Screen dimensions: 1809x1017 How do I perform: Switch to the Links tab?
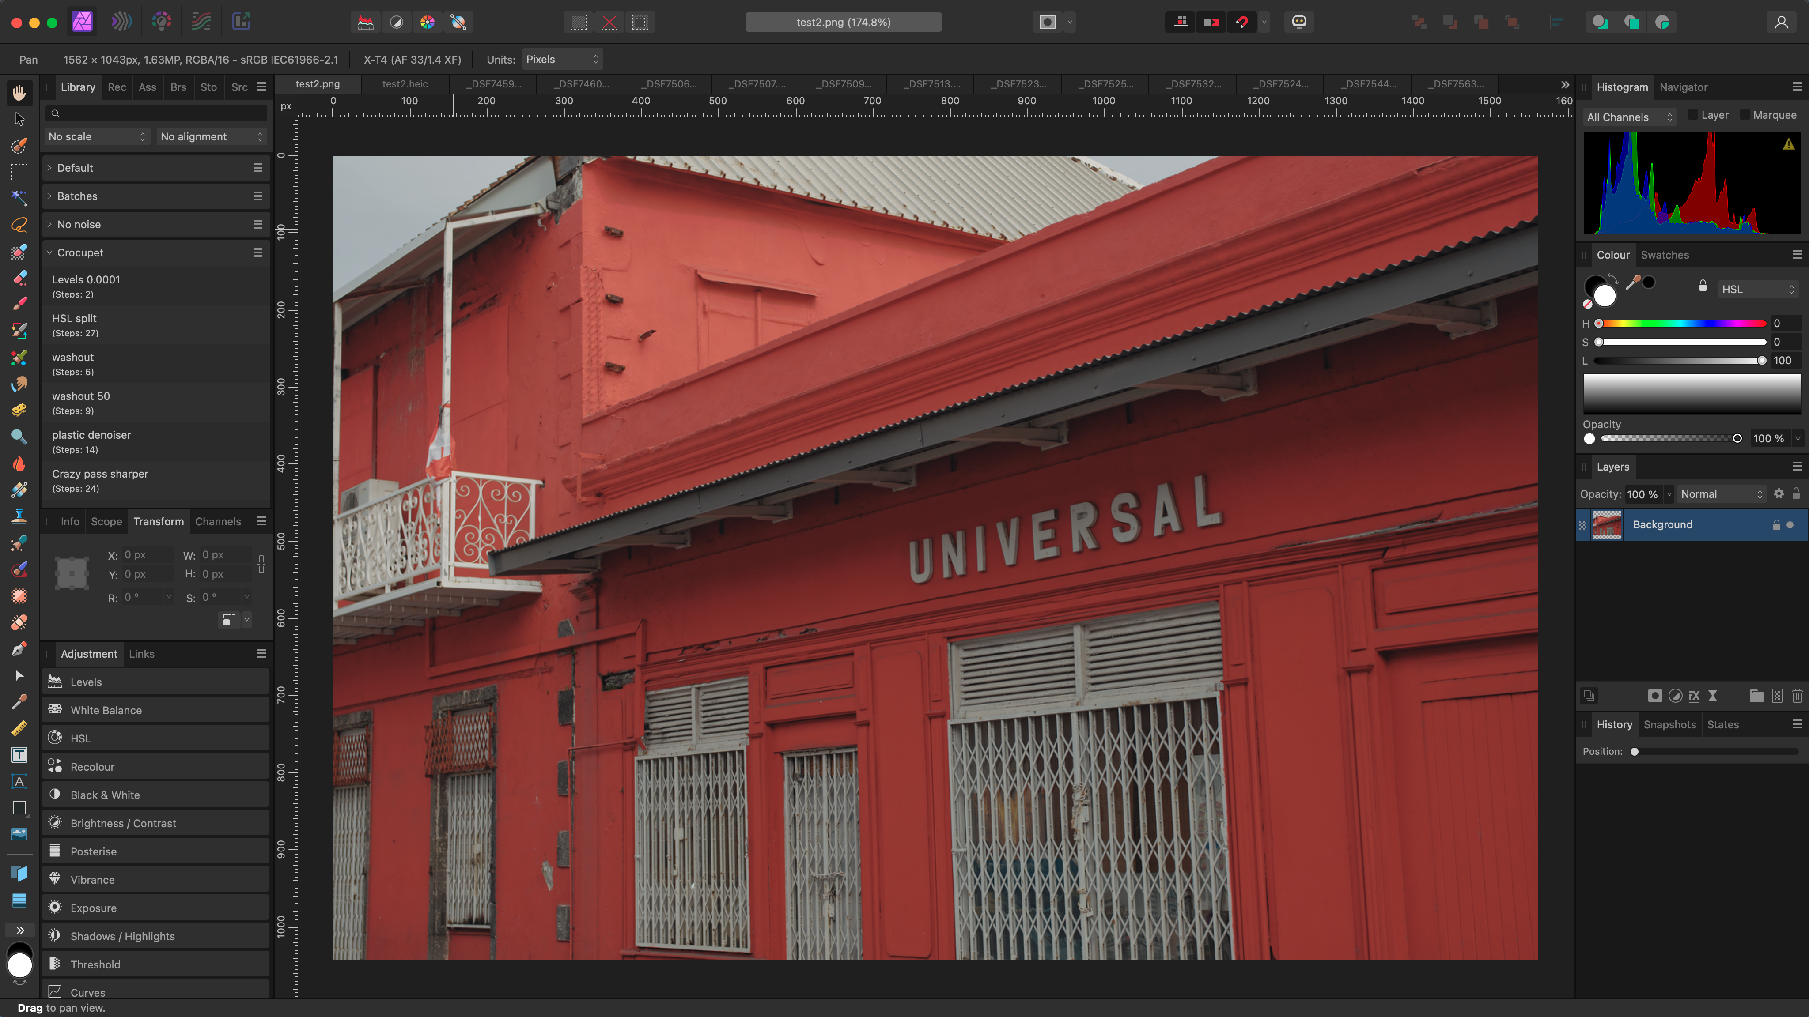pos(141,654)
